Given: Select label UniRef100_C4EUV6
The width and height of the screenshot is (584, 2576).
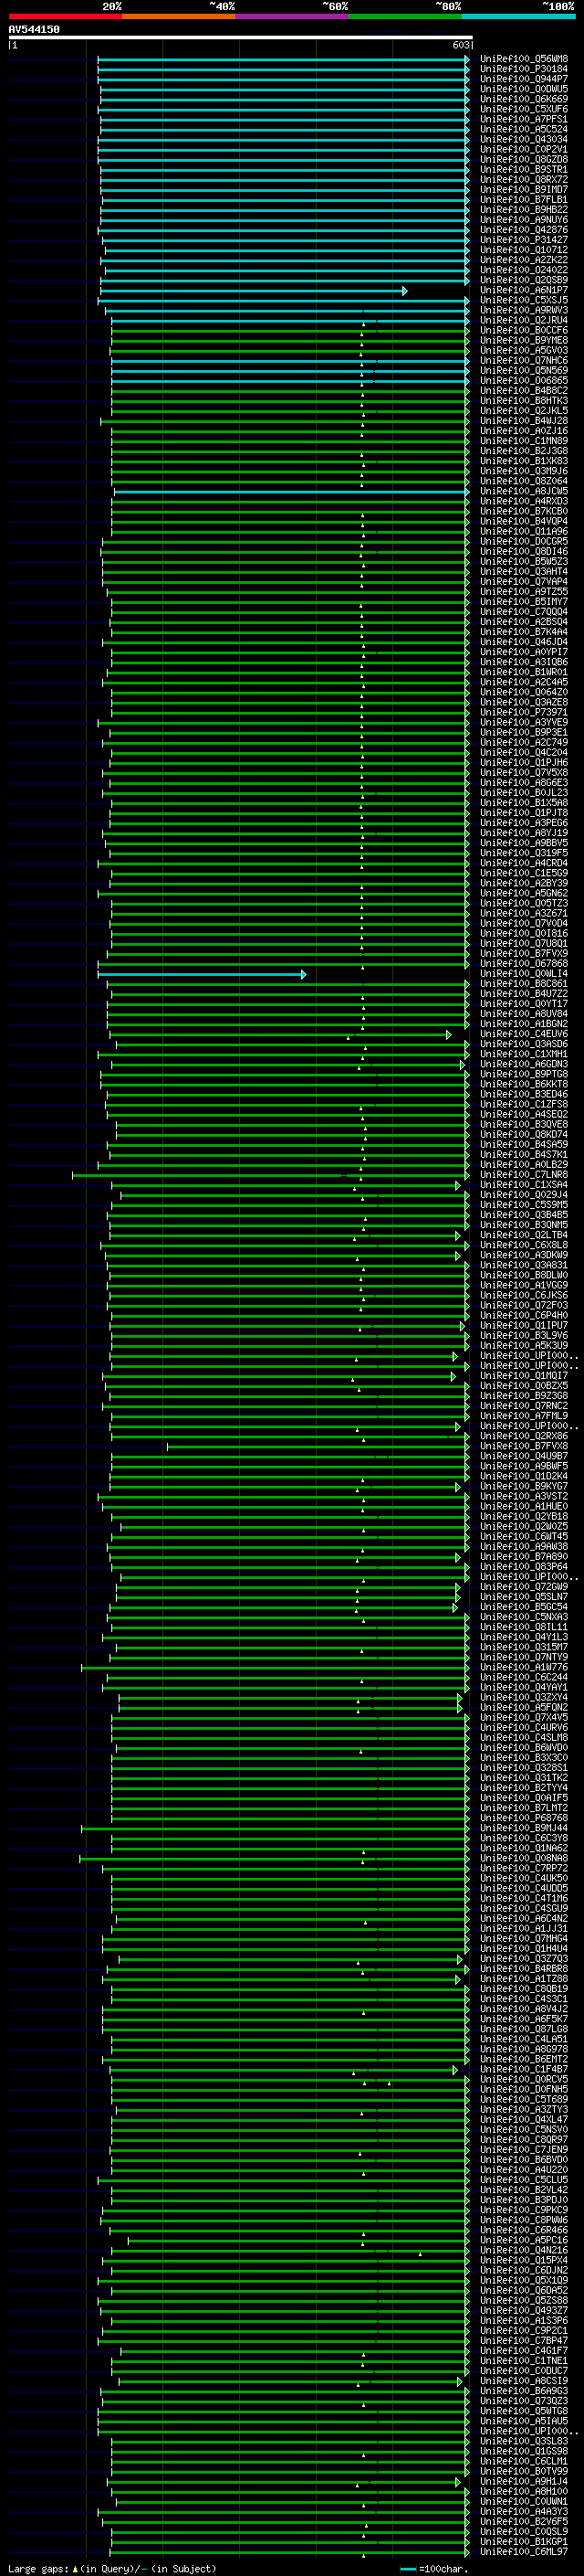Looking at the screenshot, I should coord(524,1034).
